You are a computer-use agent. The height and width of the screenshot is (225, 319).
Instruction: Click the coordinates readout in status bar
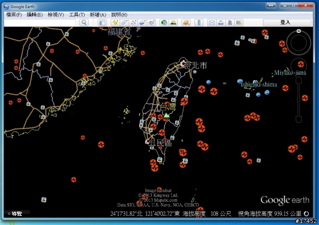tap(145, 214)
